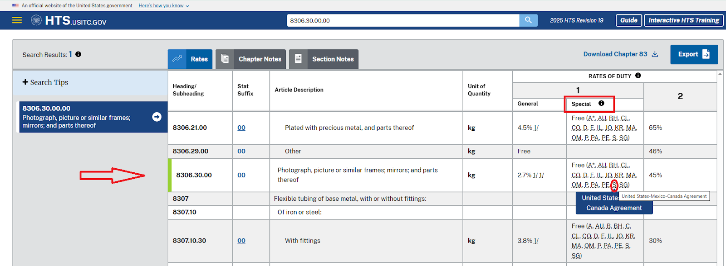
Task: Click the Rates of Duty info icon
Action: (638, 76)
